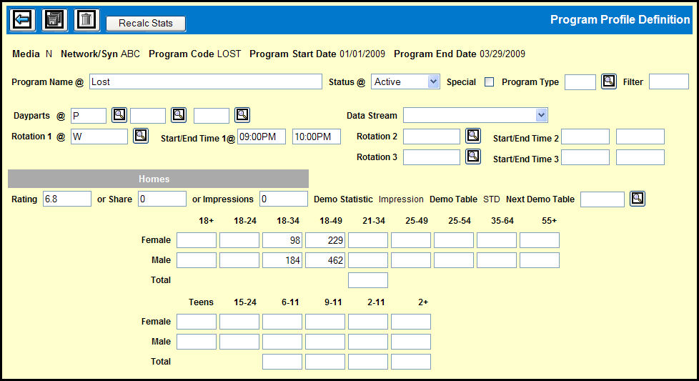
Task: Click the End Time 3 field
Action: [640, 157]
